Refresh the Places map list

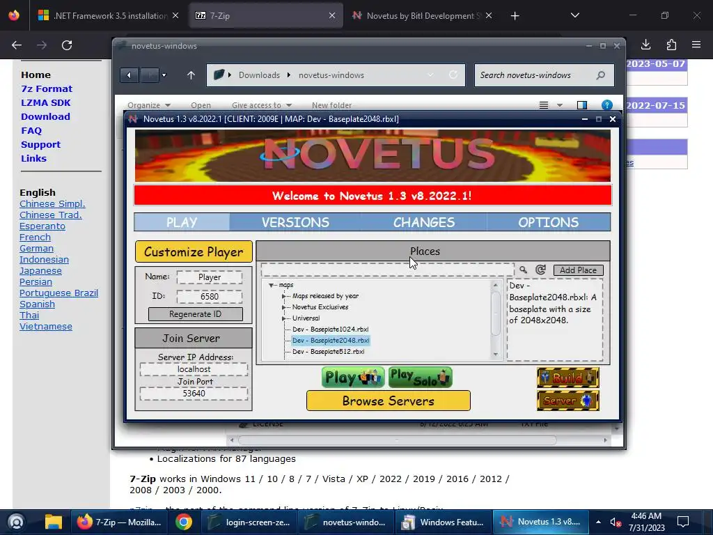click(x=540, y=270)
